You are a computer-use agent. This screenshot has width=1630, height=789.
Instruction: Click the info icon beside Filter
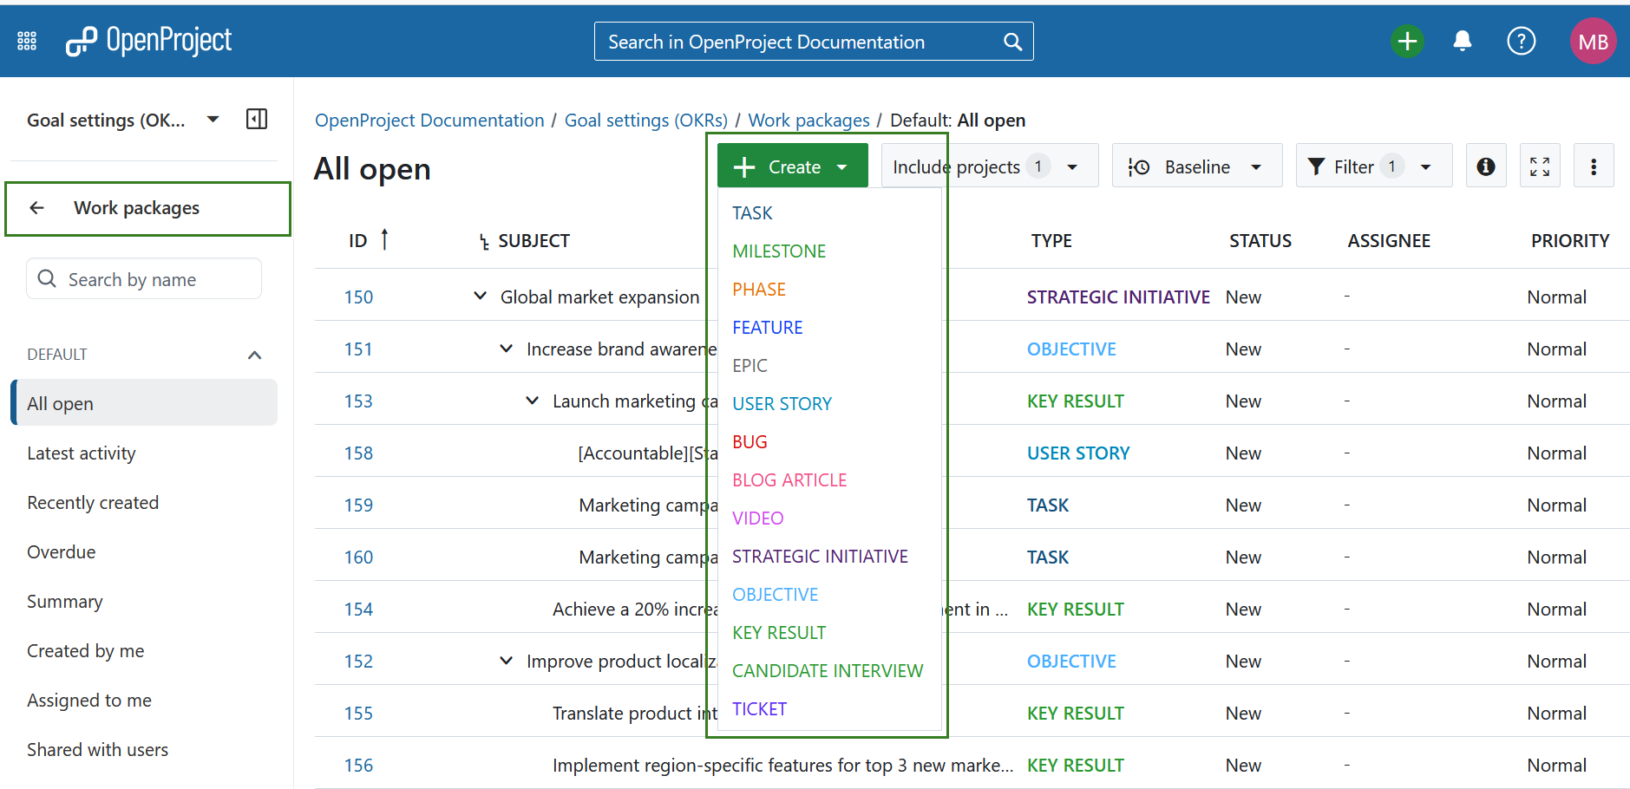(x=1486, y=166)
